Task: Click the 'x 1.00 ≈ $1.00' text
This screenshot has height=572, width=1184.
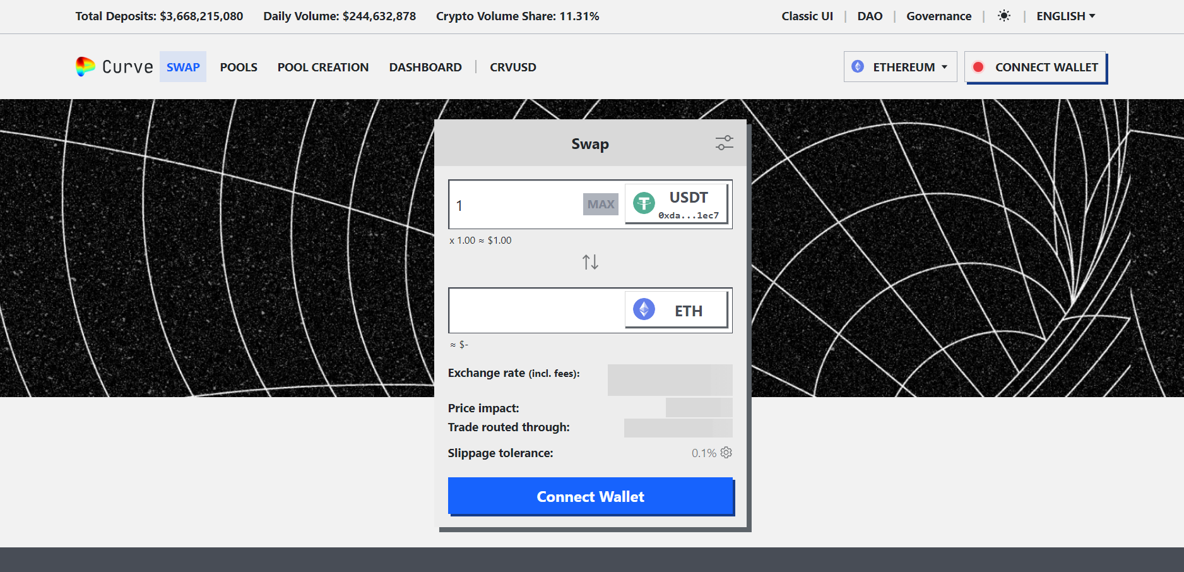Action: click(480, 240)
